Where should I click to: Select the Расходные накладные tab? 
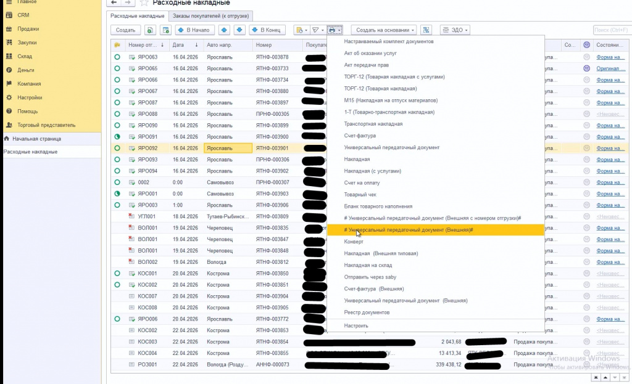tap(138, 16)
